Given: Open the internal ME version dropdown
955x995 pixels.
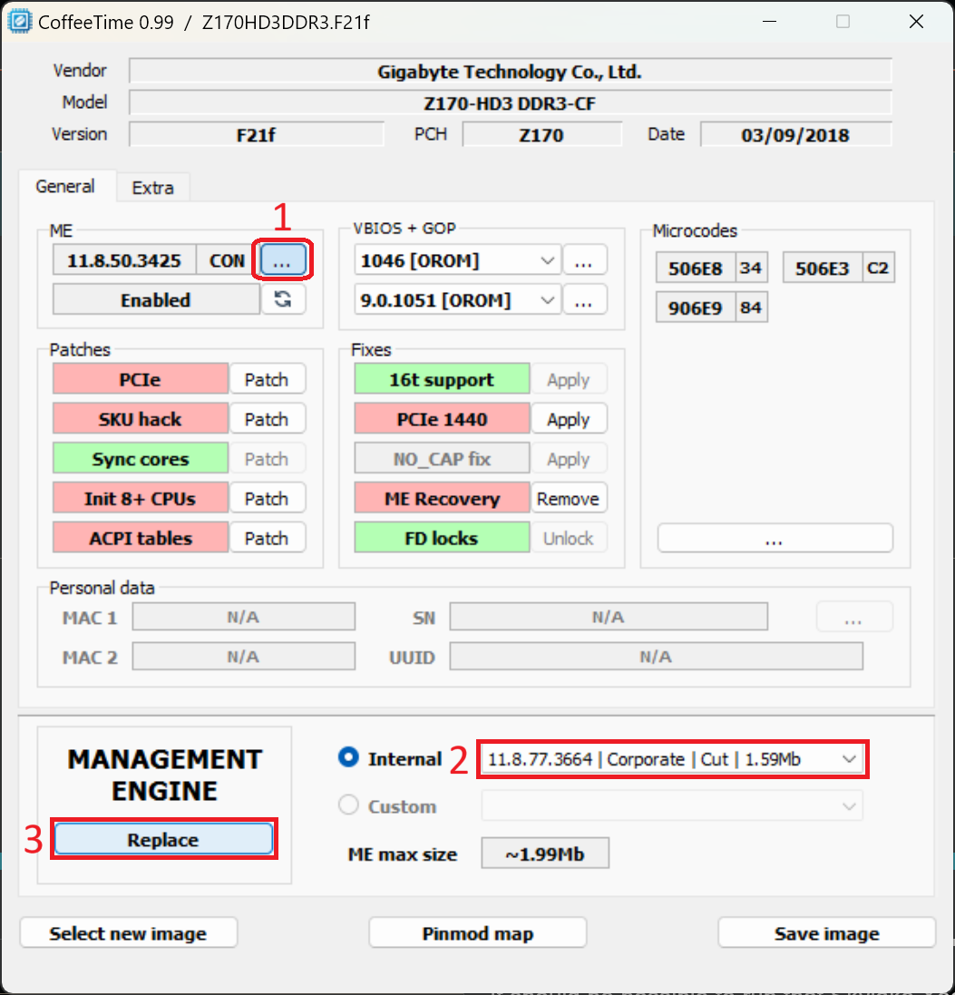Looking at the screenshot, I should pyautogui.click(x=672, y=759).
